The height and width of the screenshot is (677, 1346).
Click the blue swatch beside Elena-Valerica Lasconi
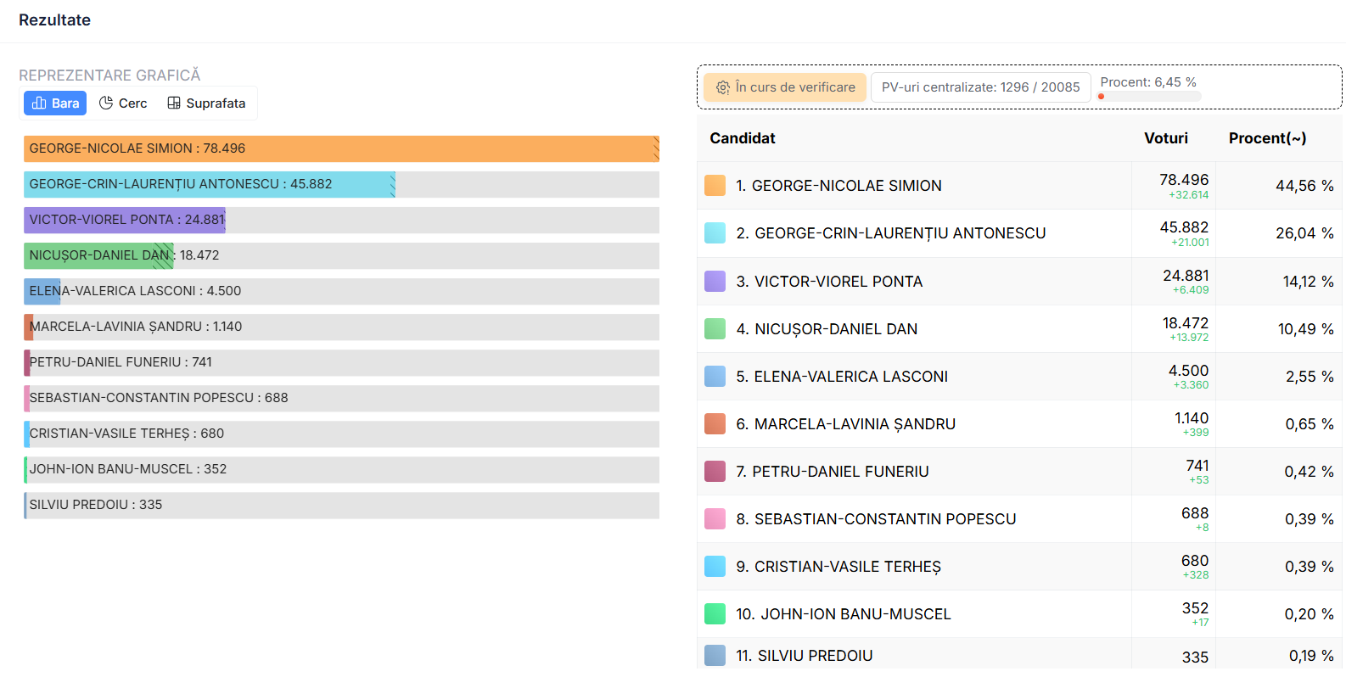pyautogui.click(x=715, y=377)
